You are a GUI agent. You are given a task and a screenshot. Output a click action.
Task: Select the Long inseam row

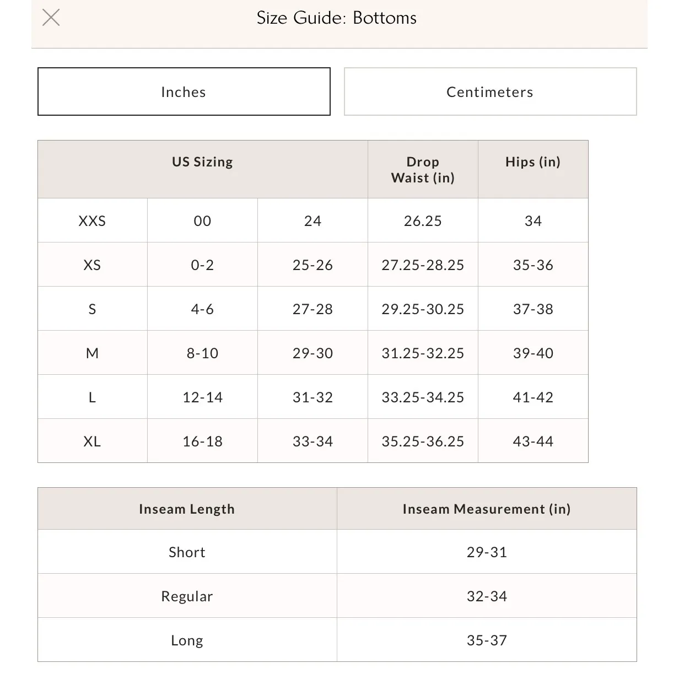pyautogui.click(x=187, y=640)
